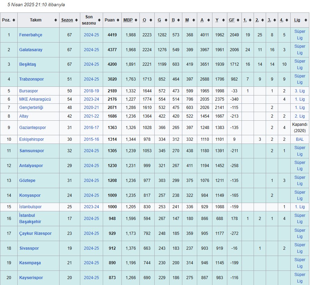
Task: Open the Çaykur Rizespor link
Action: pos(35,233)
